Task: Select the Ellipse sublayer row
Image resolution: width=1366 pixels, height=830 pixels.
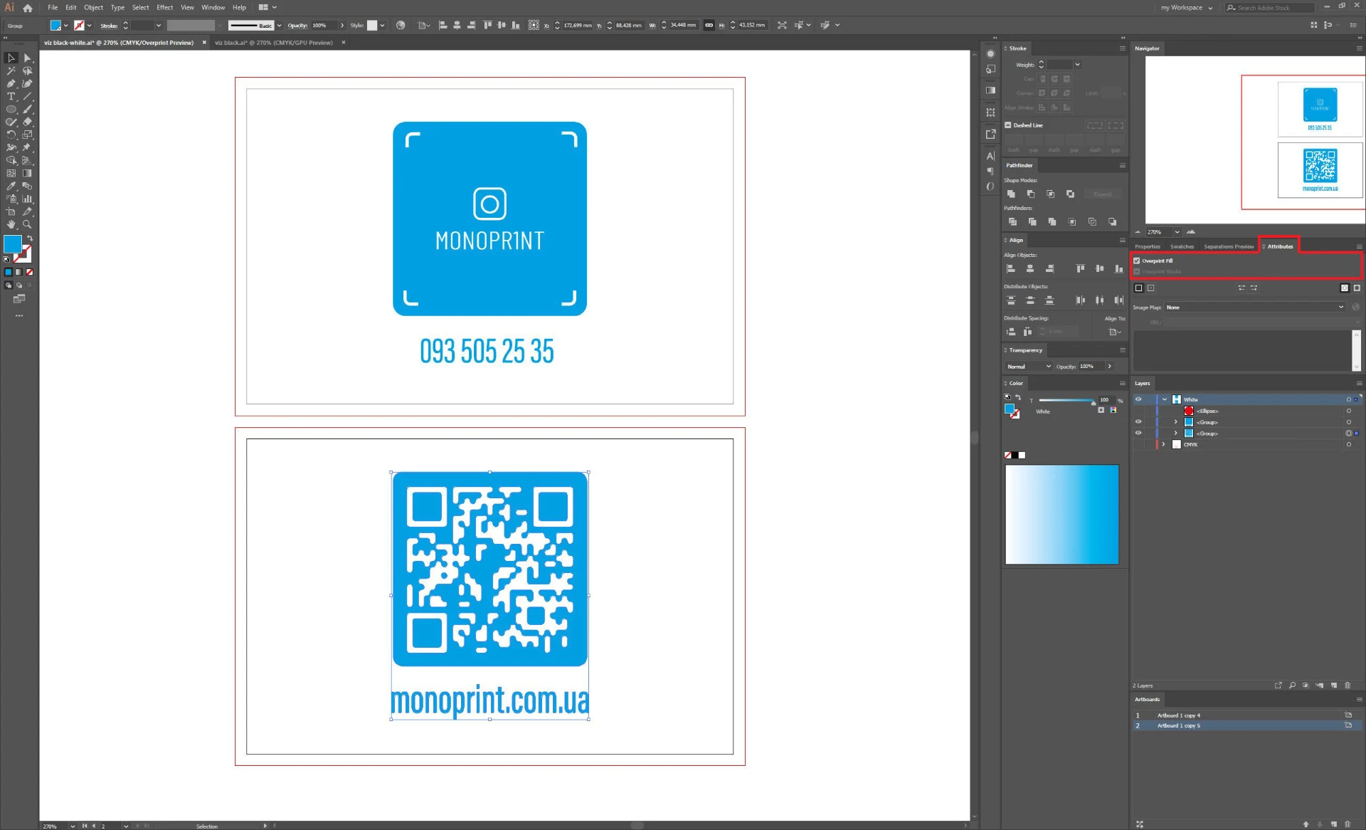Action: point(1245,411)
